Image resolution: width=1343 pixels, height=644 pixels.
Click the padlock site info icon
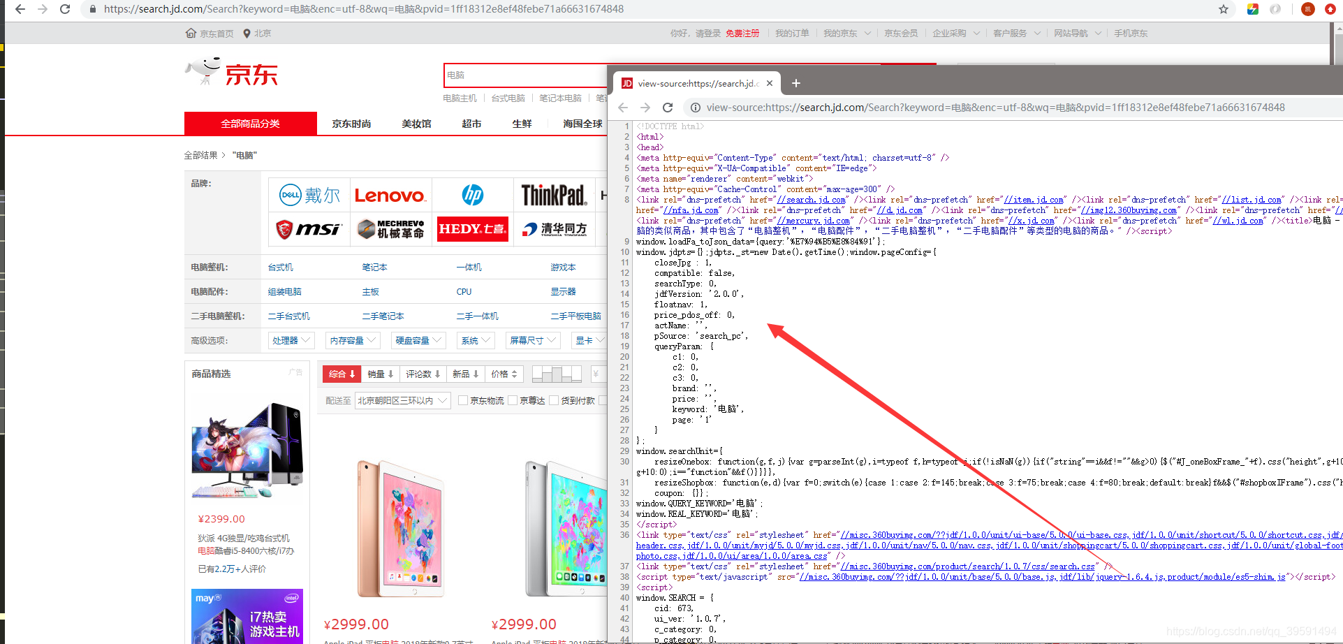(92, 9)
